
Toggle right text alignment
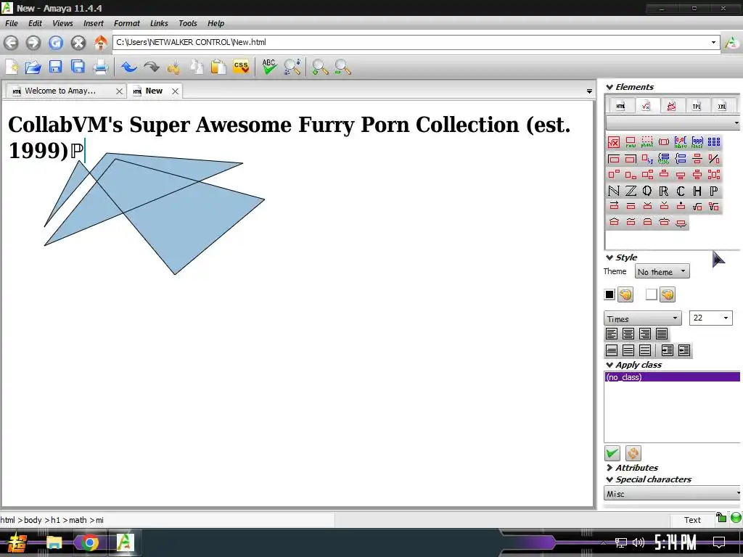click(645, 334)
